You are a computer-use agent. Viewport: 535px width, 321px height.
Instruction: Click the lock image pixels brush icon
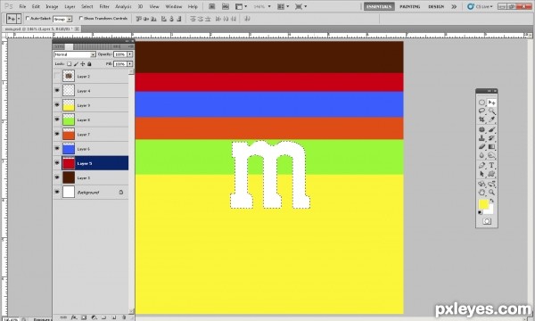76,64
